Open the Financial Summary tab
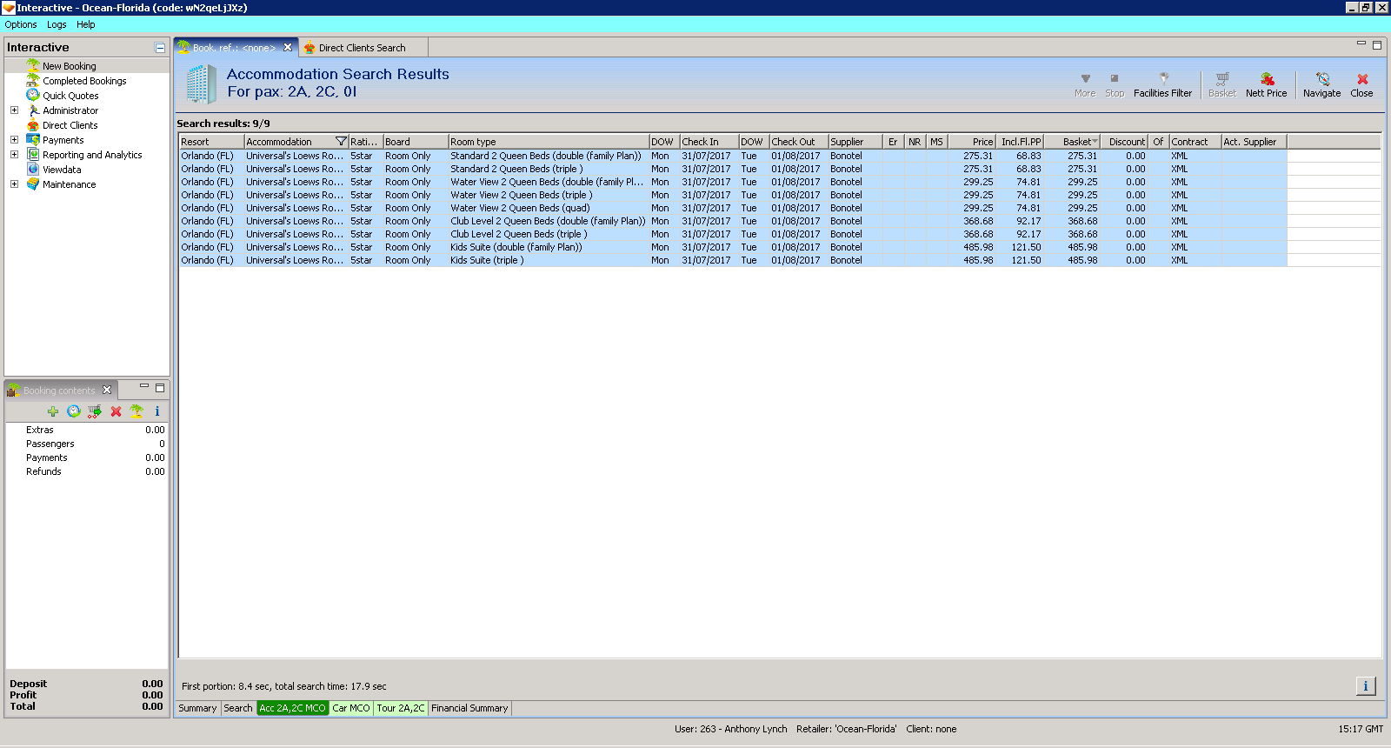 [469, 708]
